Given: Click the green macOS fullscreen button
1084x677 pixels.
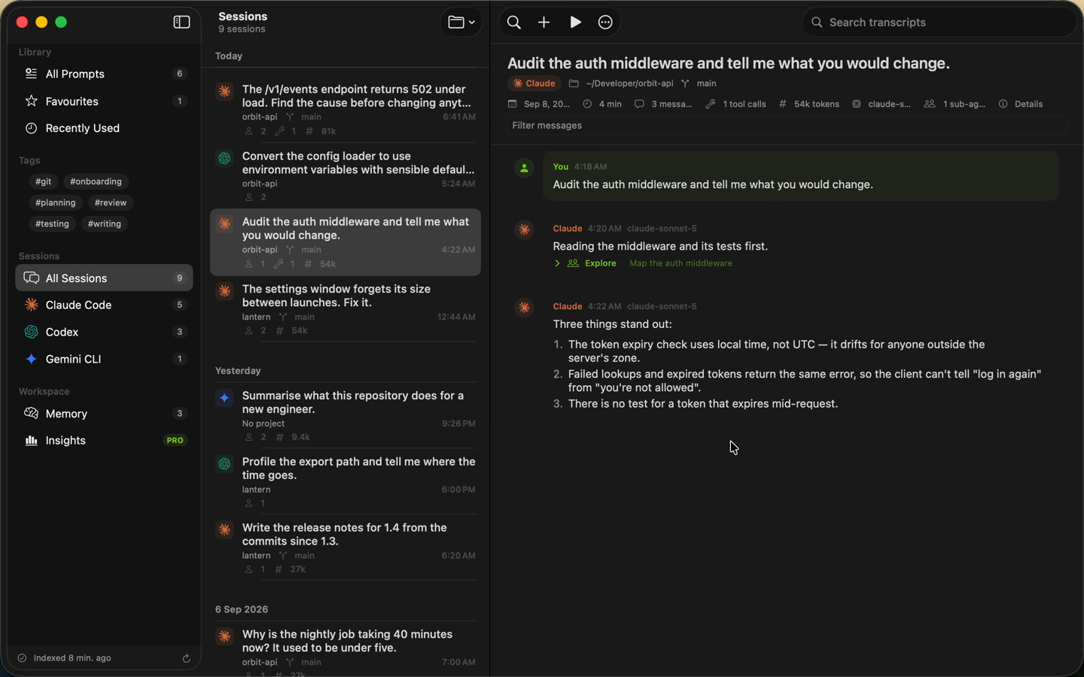Looking at the screenshot, I should pos(62,23).
